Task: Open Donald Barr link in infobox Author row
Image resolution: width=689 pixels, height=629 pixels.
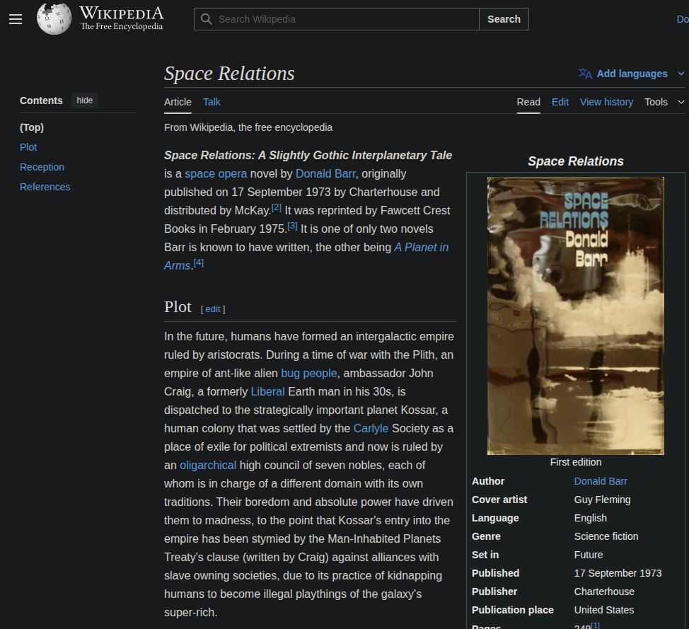Action: tap(601, 481)
